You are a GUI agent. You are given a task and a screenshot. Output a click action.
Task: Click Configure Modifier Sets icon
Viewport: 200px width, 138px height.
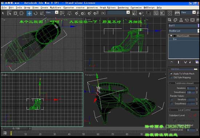point(197,62)
